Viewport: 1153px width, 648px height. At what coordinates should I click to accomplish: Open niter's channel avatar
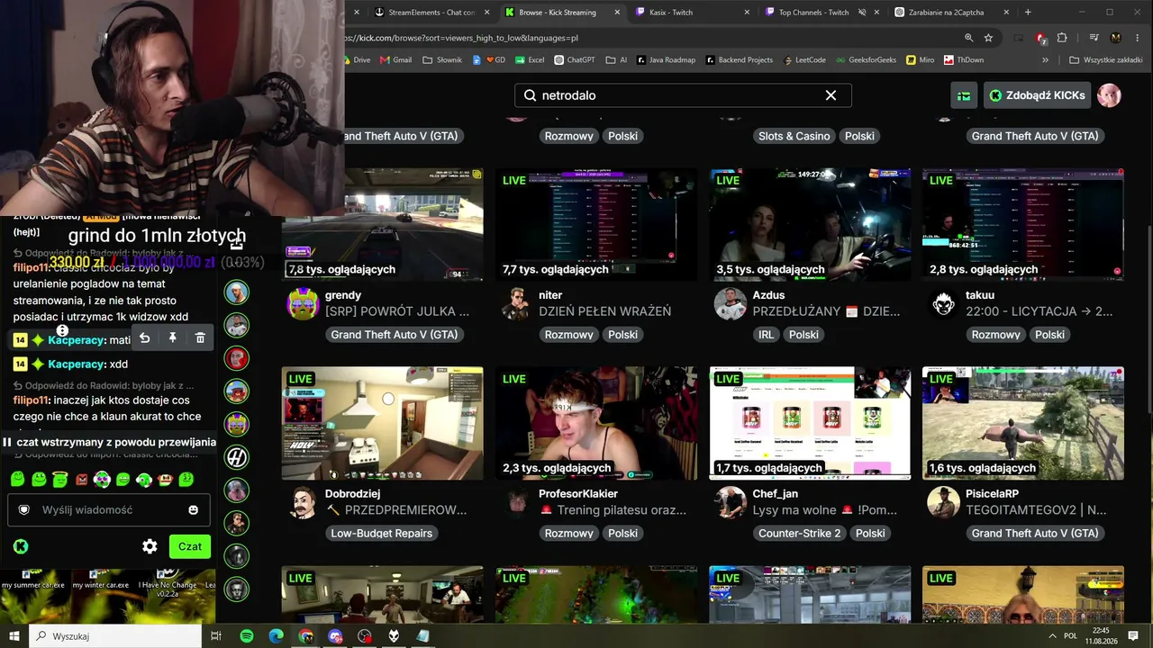(x=516, y=304)
